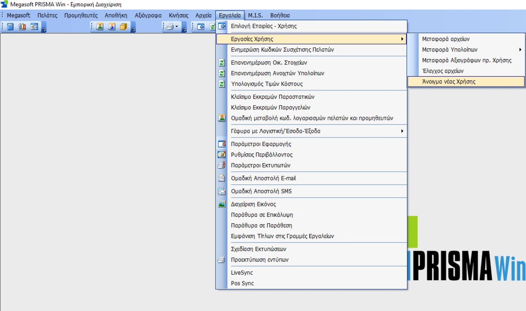Image resolution: width=526 pixels, height=311 pixels.
Task: Select Άνοιγμα νέας Χρήσης from submenu
Action: coord(449,82)
